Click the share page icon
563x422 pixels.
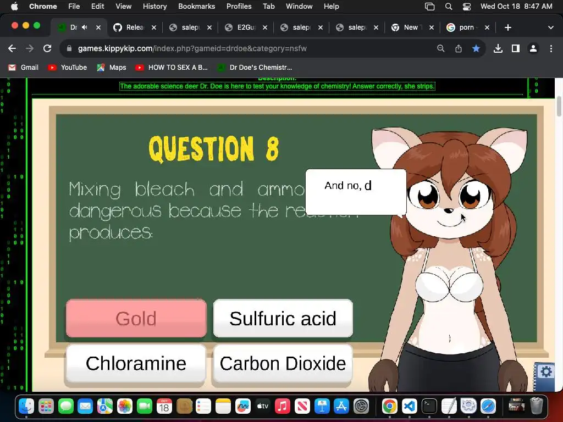(459, 48)
